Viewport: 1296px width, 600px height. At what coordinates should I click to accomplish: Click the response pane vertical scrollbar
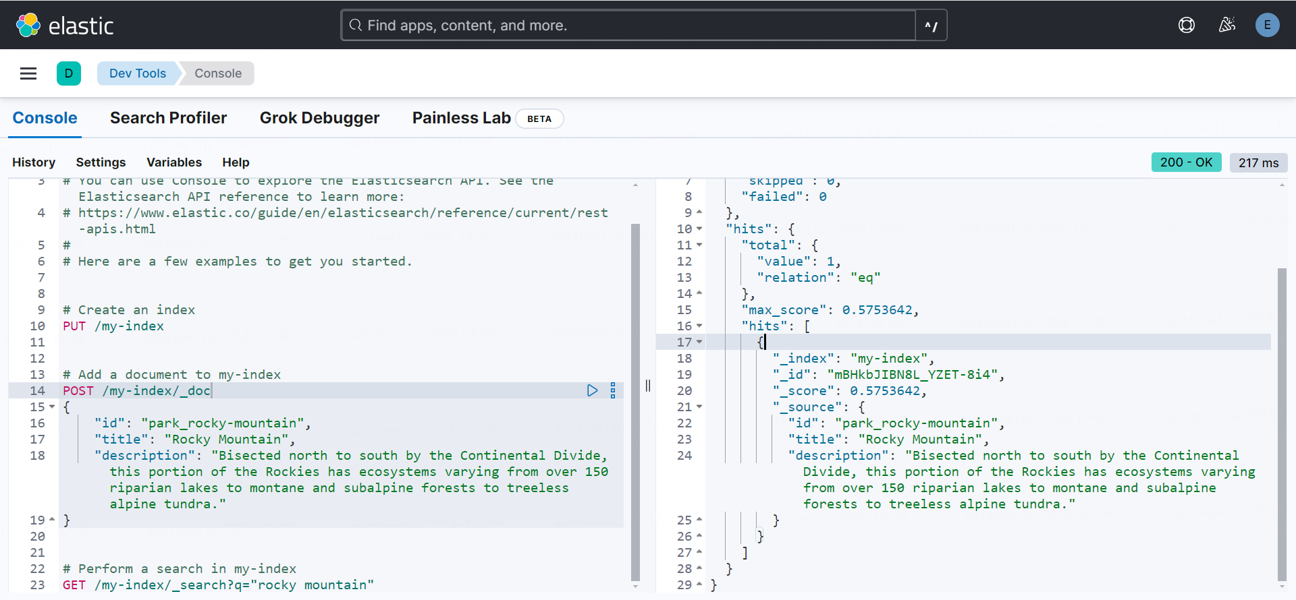(1282, 424)
